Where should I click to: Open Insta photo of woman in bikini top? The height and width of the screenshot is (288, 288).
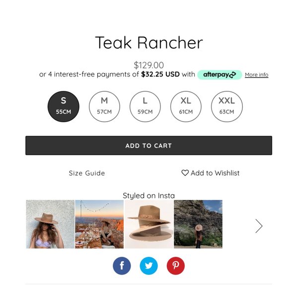coord(50,224)
